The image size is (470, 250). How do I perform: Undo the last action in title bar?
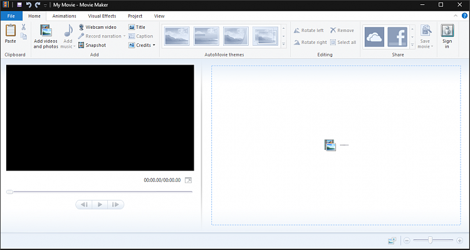[x=28, y=5]
